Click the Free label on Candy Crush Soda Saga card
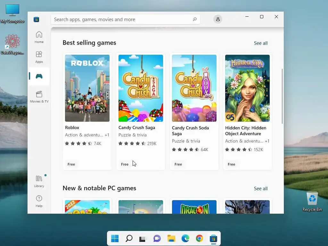Viewport: 328px width, 246px height. [178, 164]
